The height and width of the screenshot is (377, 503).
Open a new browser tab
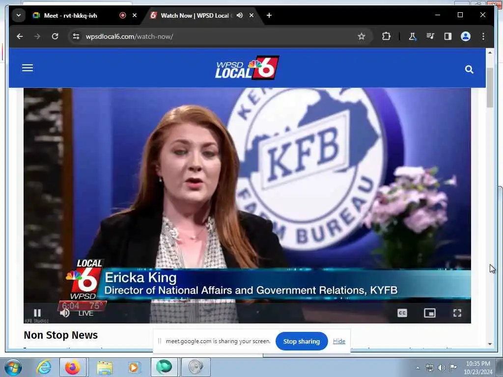(269, 15)
